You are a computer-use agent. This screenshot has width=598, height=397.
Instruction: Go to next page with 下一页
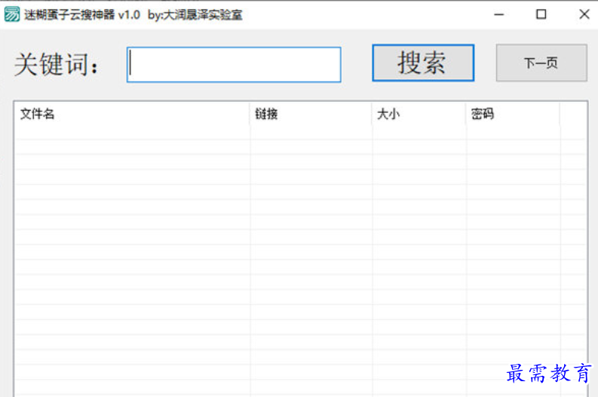[x=541, y=63]
